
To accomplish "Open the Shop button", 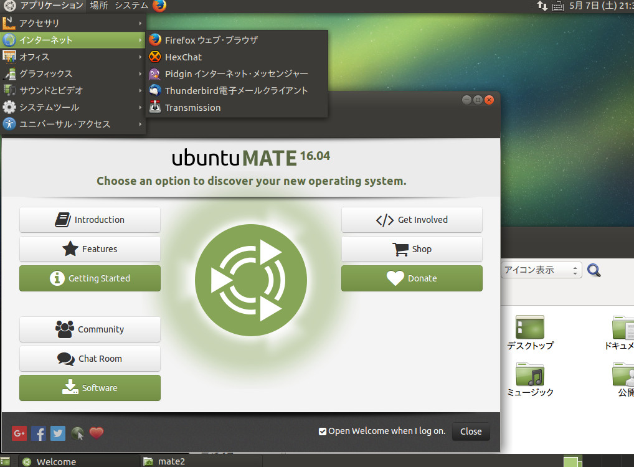I will click(x=412, y=249).
